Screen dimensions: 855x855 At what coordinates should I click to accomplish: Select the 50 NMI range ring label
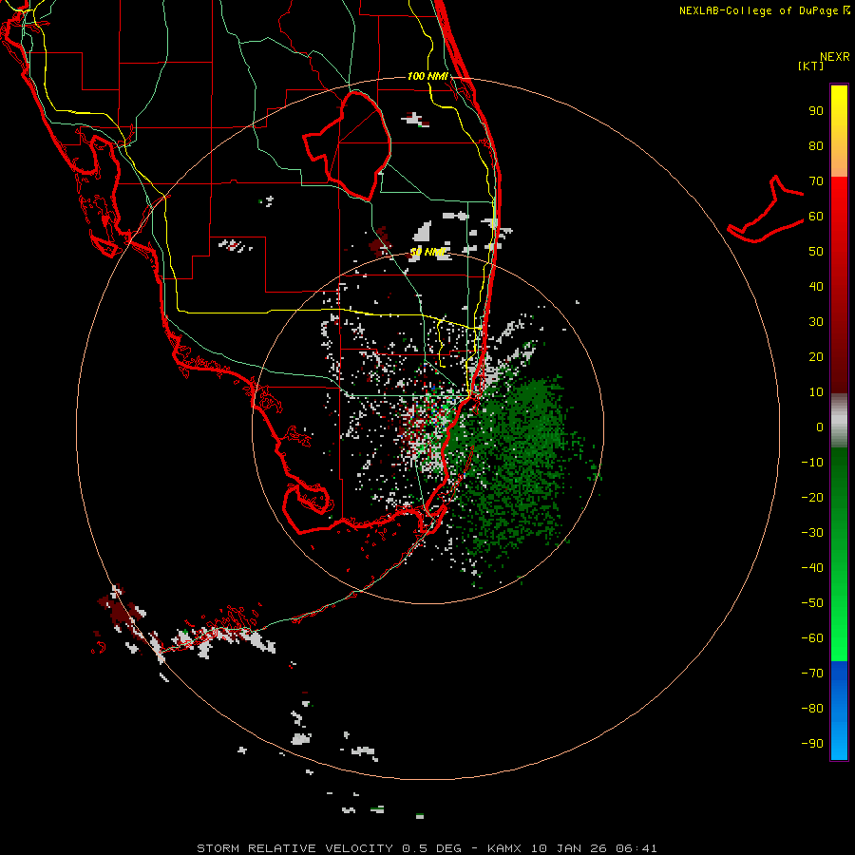[x=428, y=252]
